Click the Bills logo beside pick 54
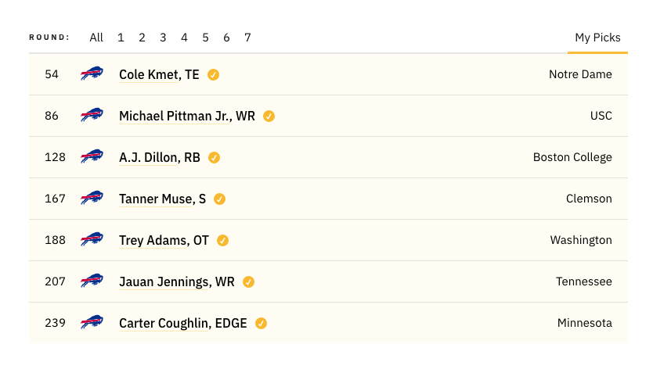The image size is (653, 380). (92, 73)
